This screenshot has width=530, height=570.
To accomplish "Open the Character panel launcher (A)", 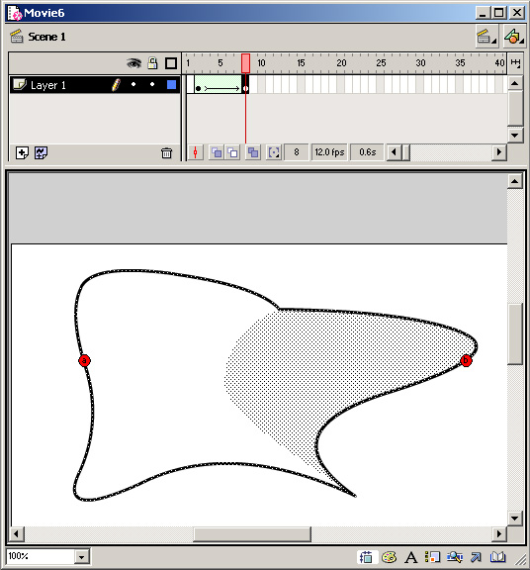I will [x=411, y=557].
